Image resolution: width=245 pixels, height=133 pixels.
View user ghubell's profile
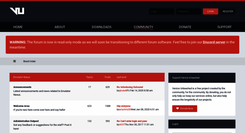123,91
